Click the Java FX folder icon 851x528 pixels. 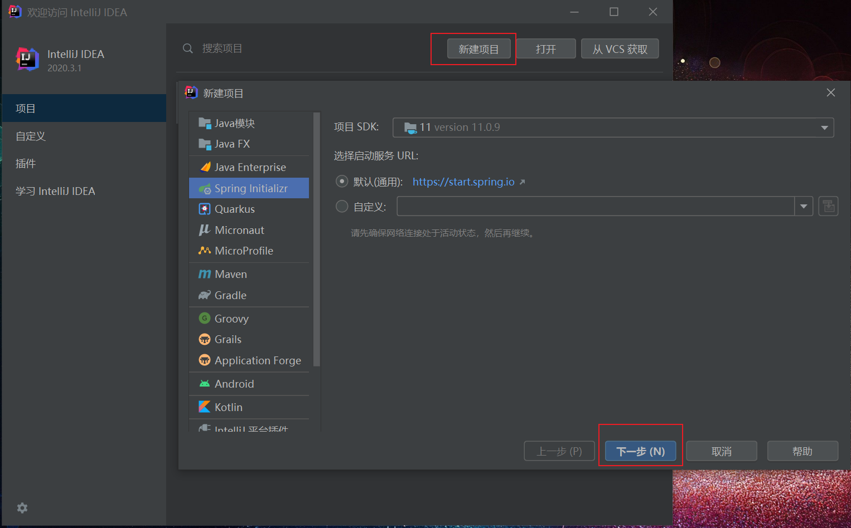[x=205, y=144]
